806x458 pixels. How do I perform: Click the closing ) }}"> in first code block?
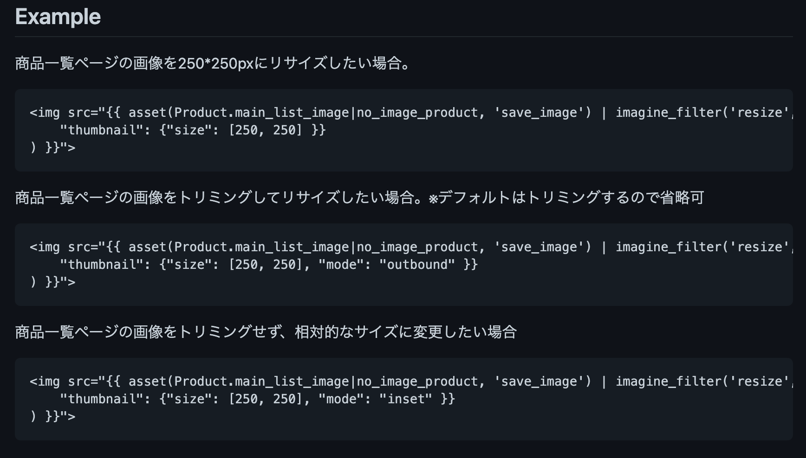(52, 148)
